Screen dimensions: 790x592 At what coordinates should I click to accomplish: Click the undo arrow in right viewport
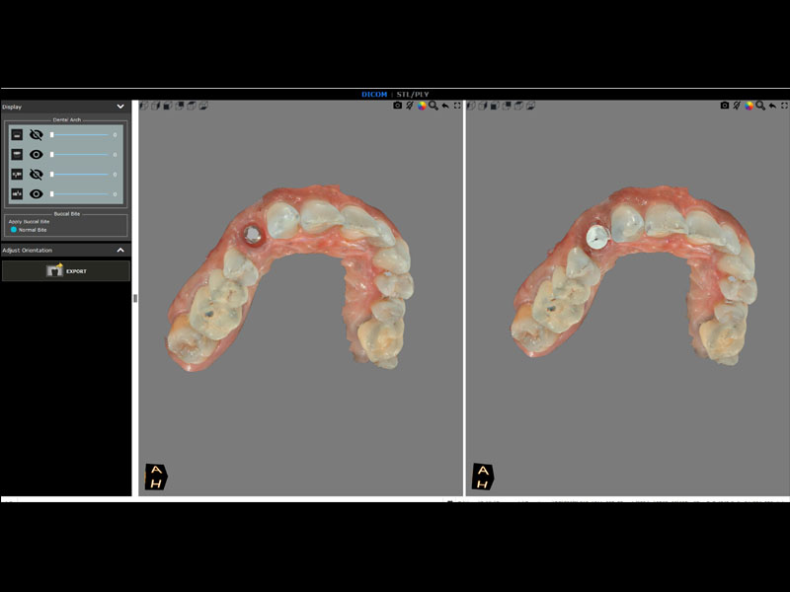(x=772, y=106)
